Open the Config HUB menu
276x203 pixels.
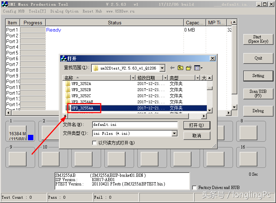click(x=14, y=11)
